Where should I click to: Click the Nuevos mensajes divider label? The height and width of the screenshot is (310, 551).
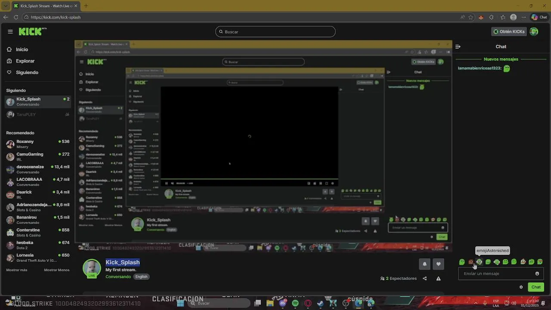click(x=501, y=59)
